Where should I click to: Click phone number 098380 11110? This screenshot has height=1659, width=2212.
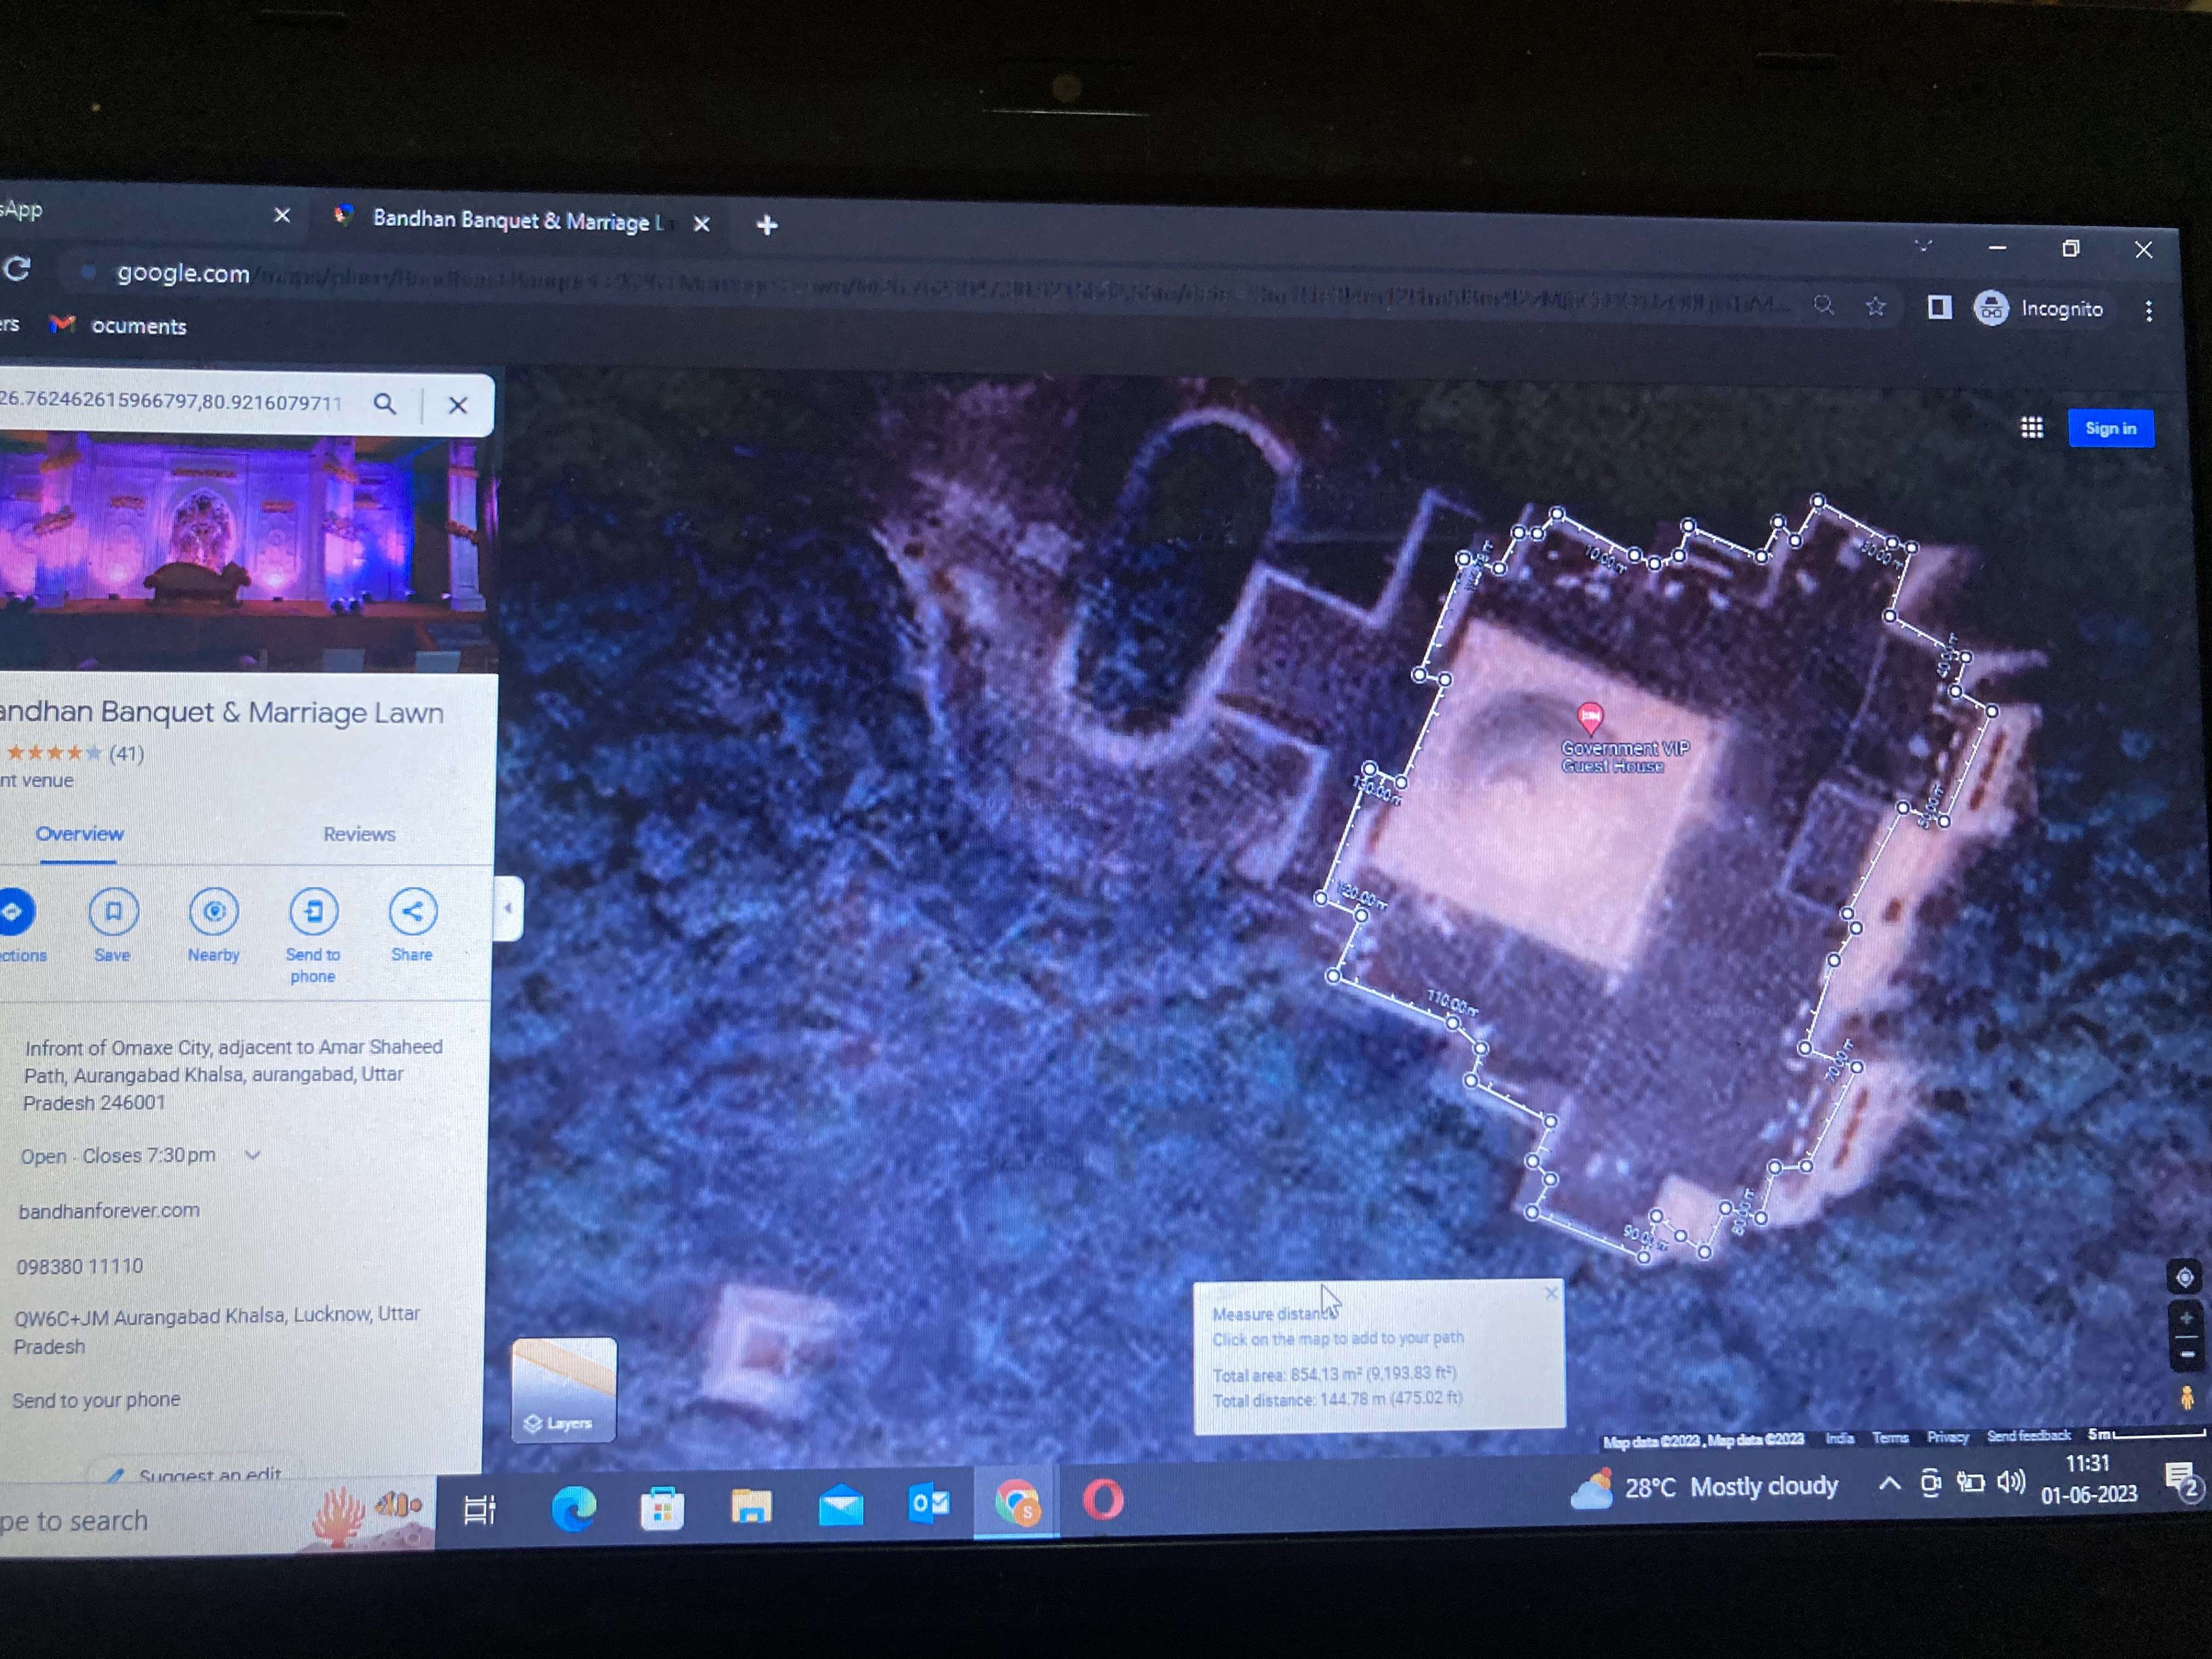(79, 1266)
